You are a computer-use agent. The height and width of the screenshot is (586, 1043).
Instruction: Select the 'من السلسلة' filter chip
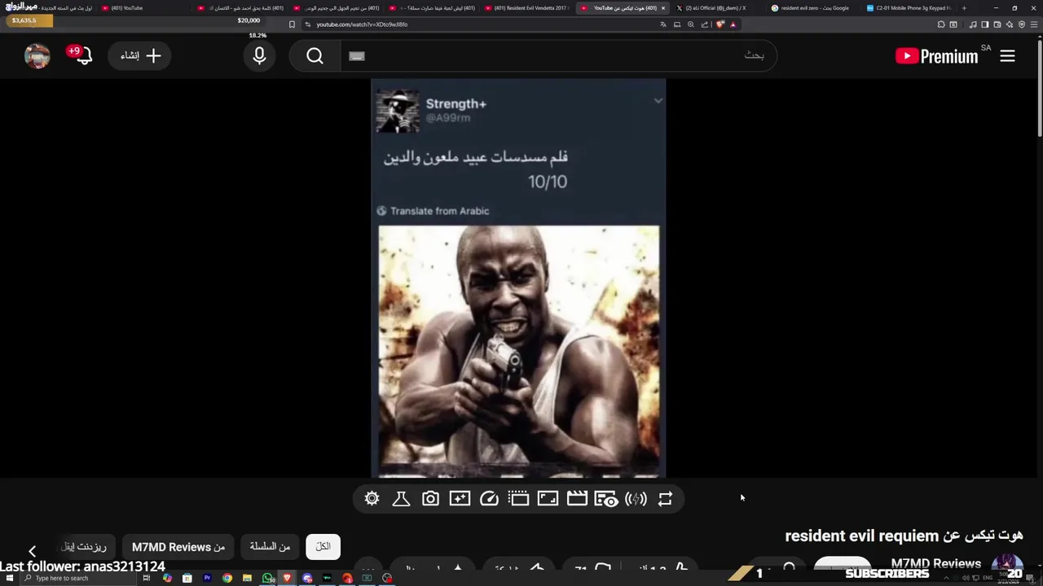(270, 547)
